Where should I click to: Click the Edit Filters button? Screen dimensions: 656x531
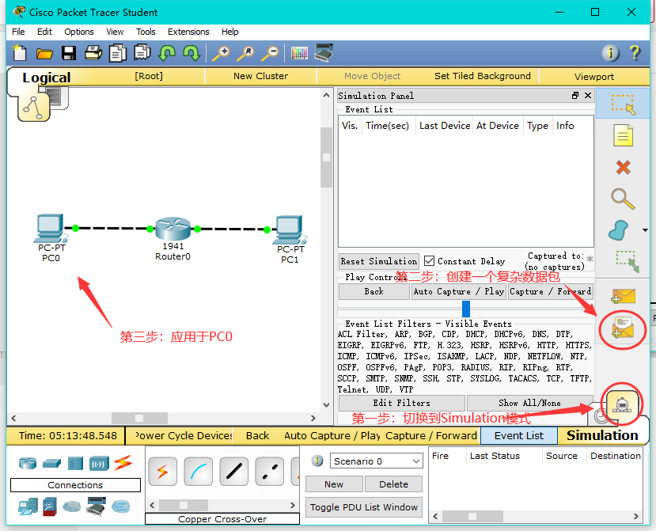pyautogui.click(x=402, y=403)
